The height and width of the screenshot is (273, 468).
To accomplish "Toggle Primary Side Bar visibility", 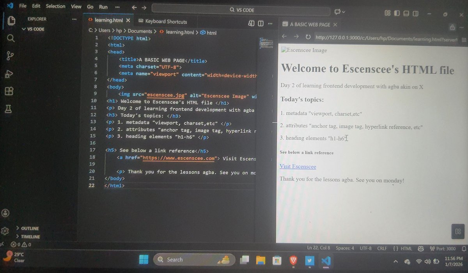I will click(397, 13).
